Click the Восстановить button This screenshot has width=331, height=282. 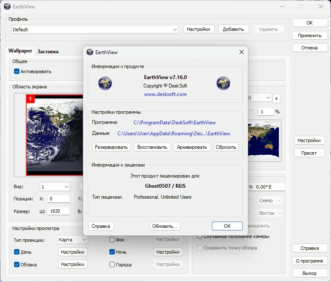152,147
